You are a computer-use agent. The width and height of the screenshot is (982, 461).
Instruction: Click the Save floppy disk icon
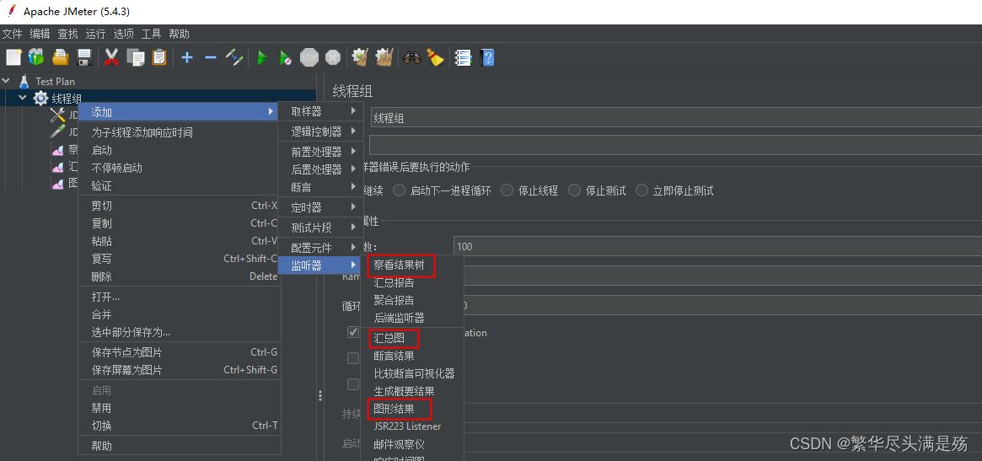(84, 57)
